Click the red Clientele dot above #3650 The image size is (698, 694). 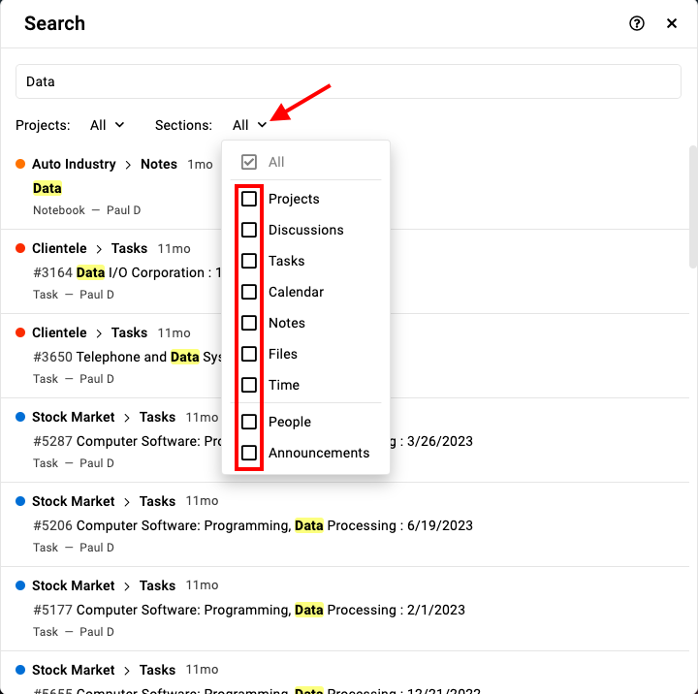pos(20,332)
